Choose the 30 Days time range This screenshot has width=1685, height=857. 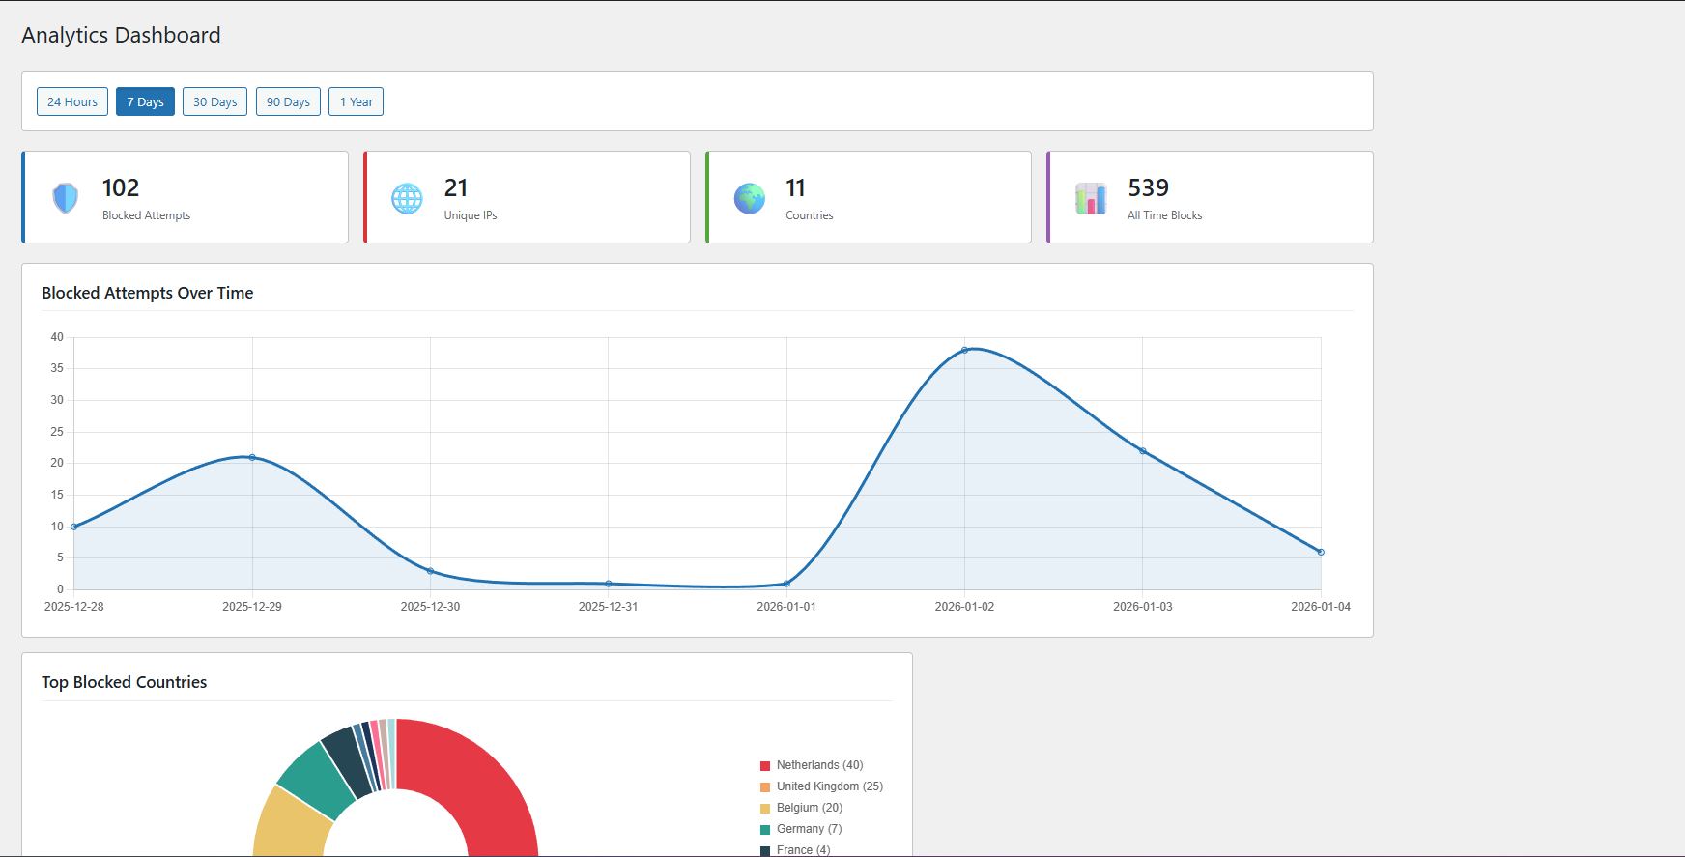pyautogui.click(x=214, y=101)
